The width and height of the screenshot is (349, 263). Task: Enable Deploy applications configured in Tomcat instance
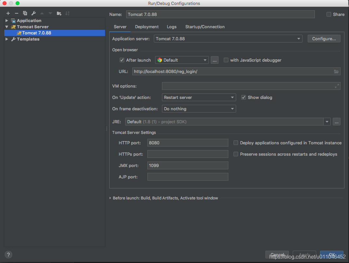[236, 143]
